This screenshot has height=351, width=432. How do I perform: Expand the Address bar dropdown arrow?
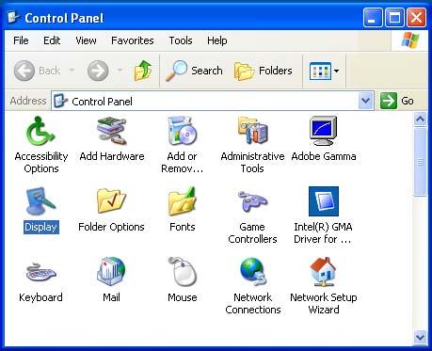[365, 101]
